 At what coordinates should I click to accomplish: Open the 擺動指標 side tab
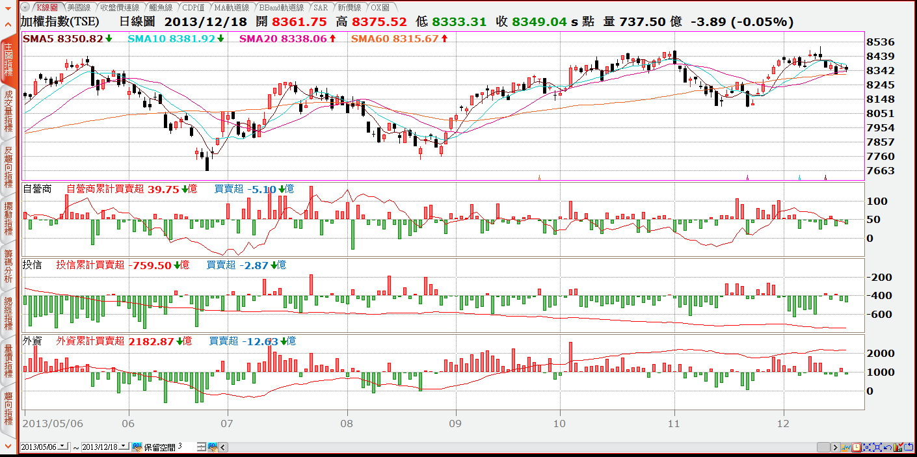[x=8, y=220]
